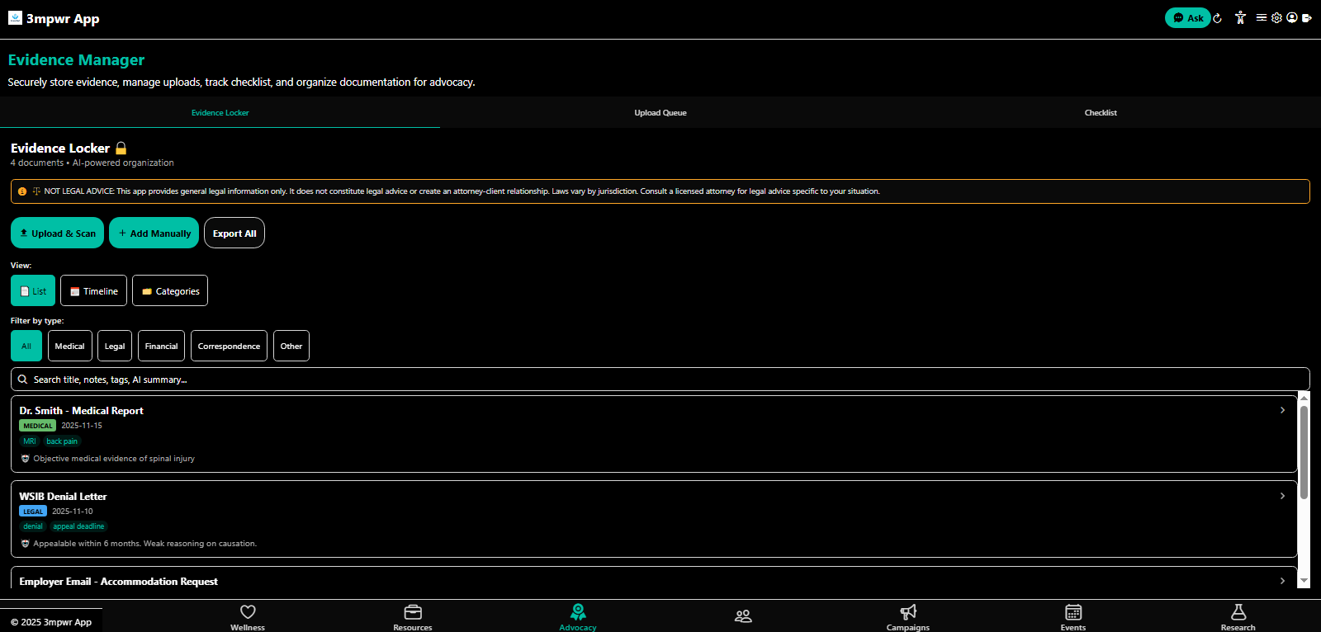Filter documents by Medical type
Viewport: 1321px width, 632px height.
coord(69,347)
